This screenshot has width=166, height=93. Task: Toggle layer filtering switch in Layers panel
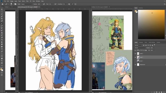click(x=155, y=45)
